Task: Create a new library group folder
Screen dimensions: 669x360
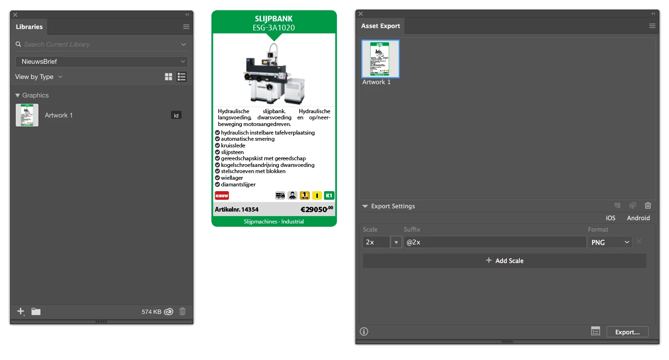Action: [36, 311]
